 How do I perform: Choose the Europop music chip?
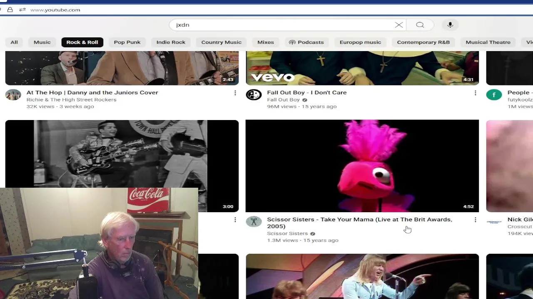360,42
